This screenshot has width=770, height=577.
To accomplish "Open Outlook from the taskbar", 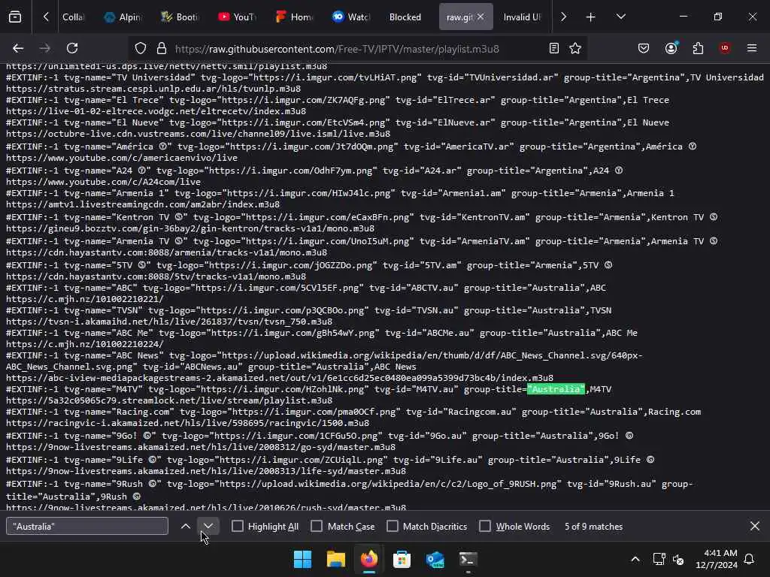I will coord(435,559).
